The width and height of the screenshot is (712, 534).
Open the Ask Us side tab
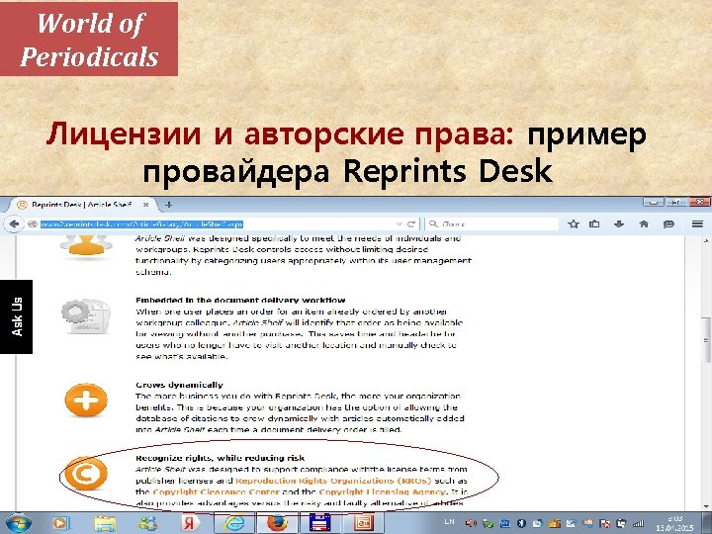[x=17, y=316]
